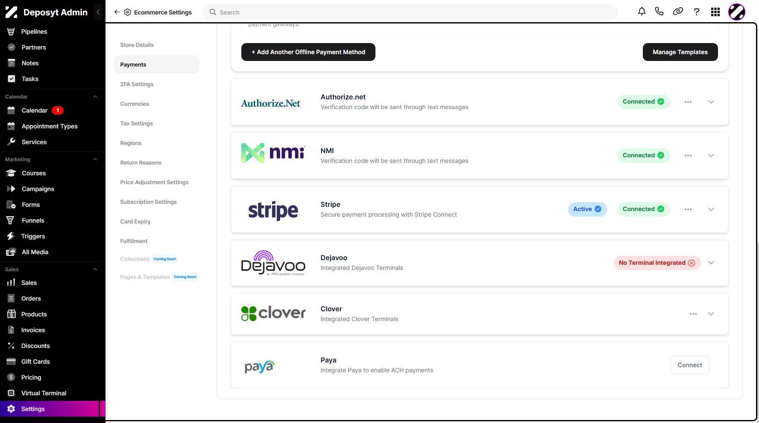Viewport: 759px width, 423px height.
Task: Click the Manage Templates button
Action: click(x=680, y=52)
